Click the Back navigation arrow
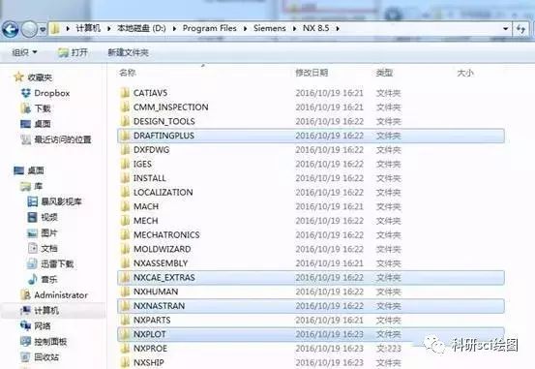The image size is (535, 369). [11, 29]
